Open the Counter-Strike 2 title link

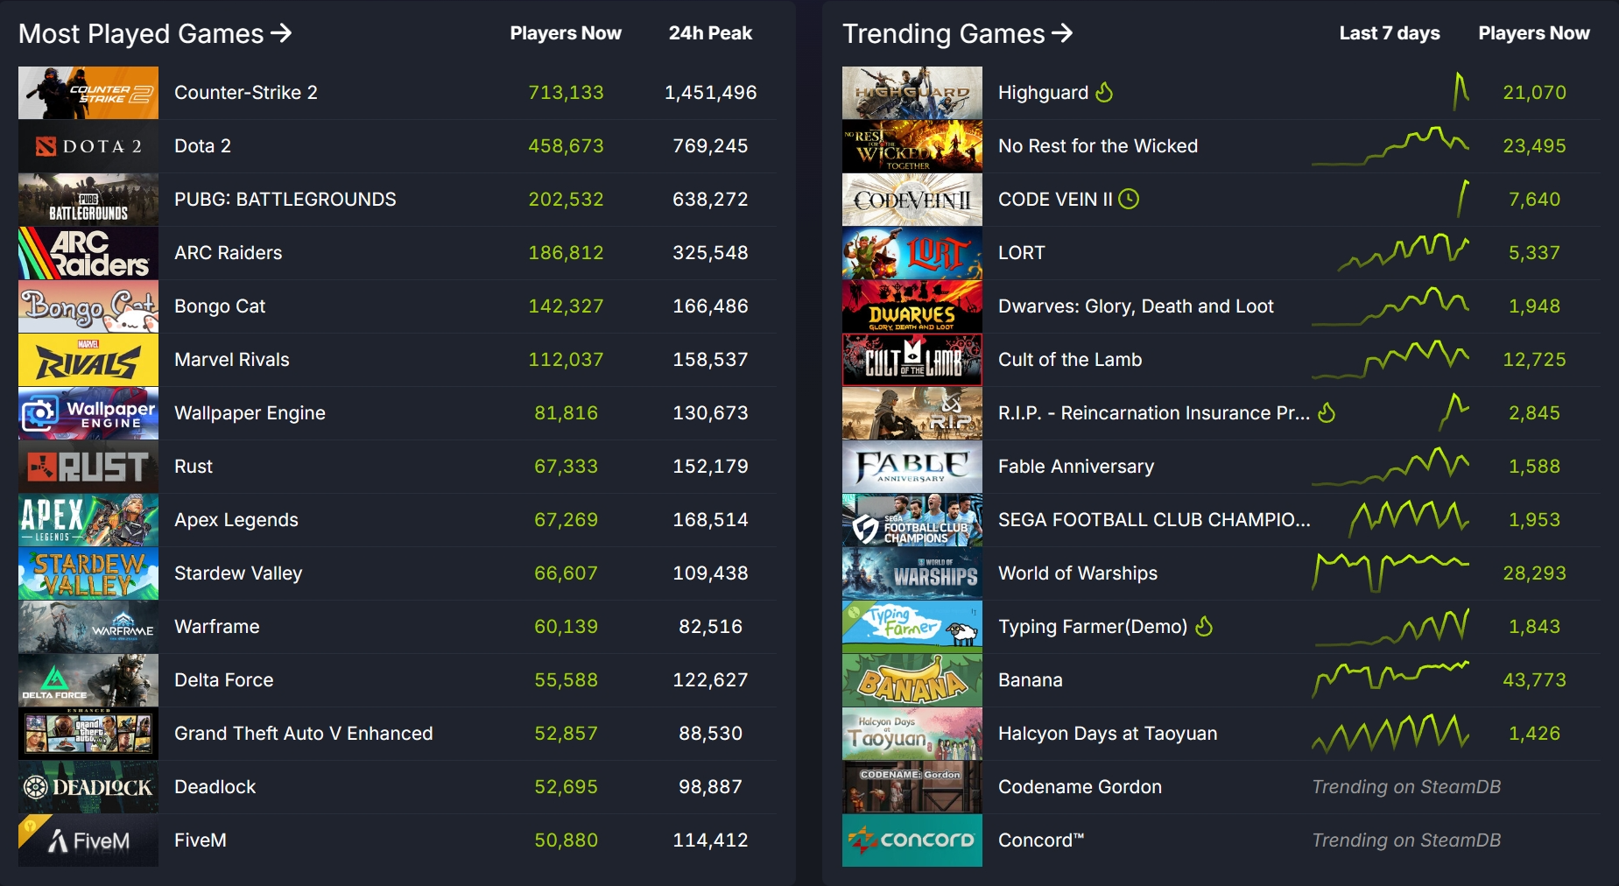pos(246,93)
